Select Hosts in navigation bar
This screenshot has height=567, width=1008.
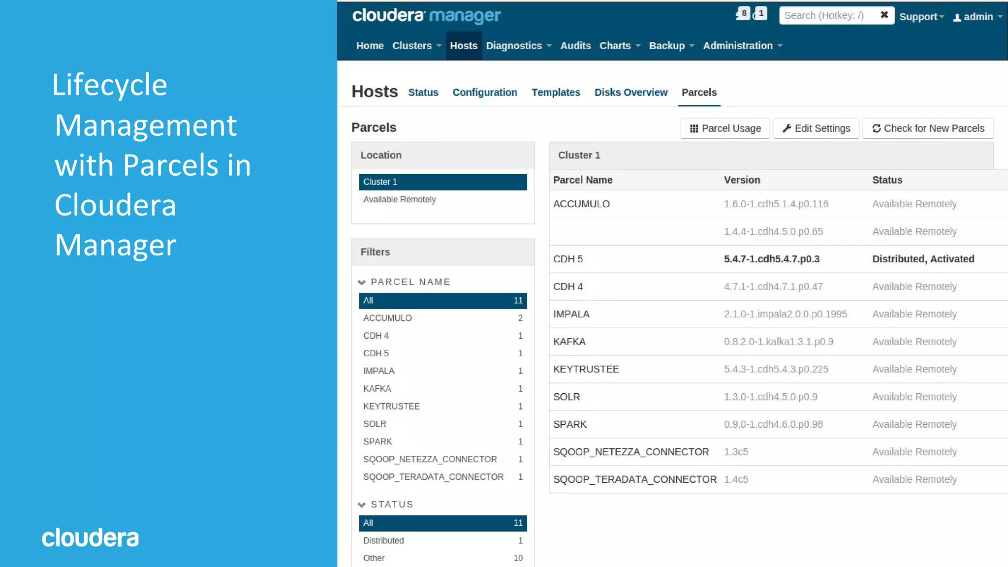pyautogui.click(x=464, y=46)
